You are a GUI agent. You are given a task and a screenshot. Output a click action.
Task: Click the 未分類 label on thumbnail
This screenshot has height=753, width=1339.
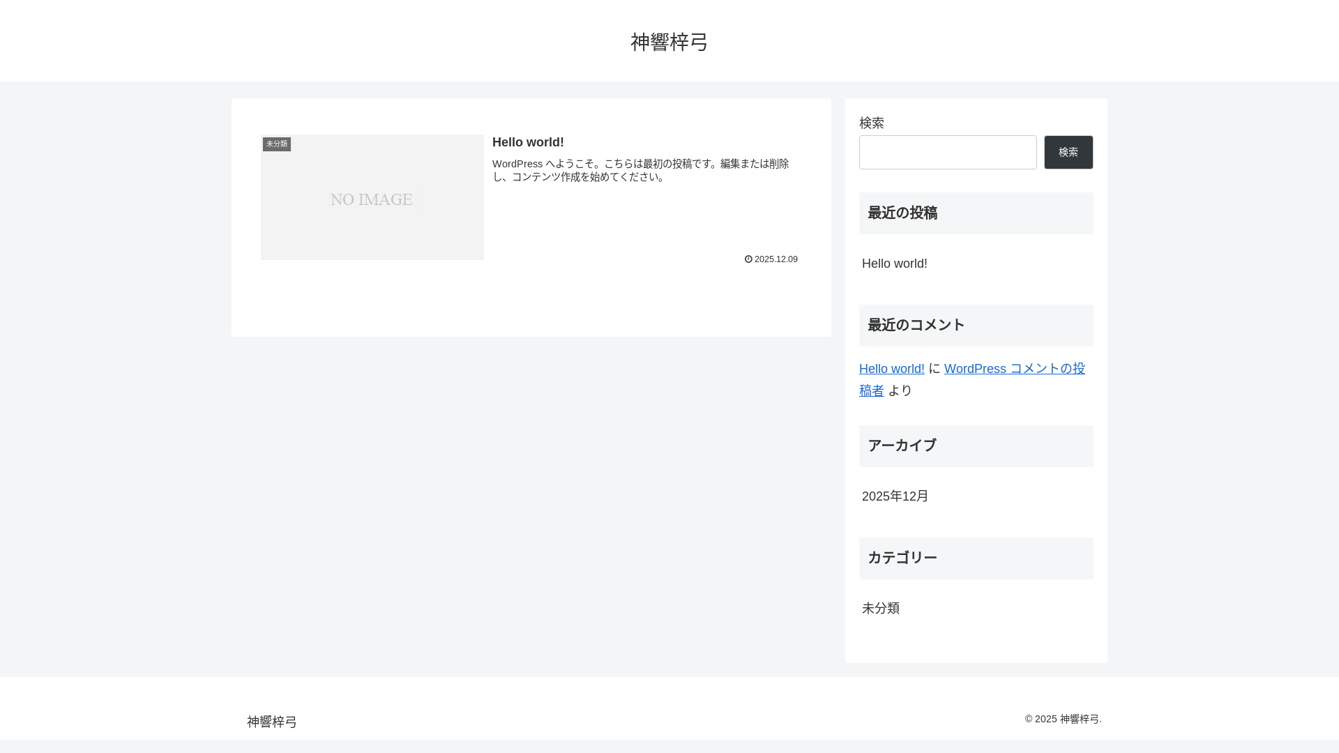click(277, 144)
